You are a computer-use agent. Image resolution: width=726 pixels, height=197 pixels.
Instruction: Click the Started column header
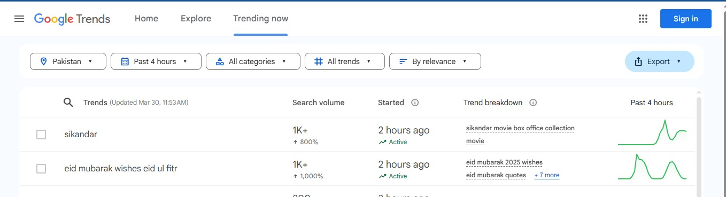391,103
